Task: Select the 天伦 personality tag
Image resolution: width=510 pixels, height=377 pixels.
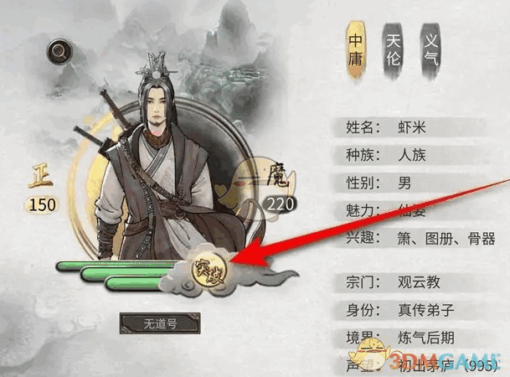Action: click(394, 50)
